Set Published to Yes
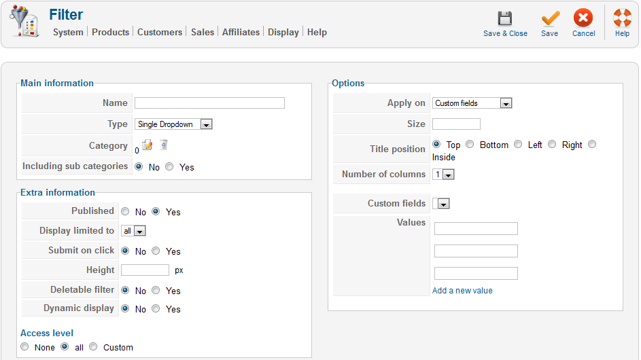Image resolution: width=641 pixels, height=360 pixels. click(x=156, y=211)
